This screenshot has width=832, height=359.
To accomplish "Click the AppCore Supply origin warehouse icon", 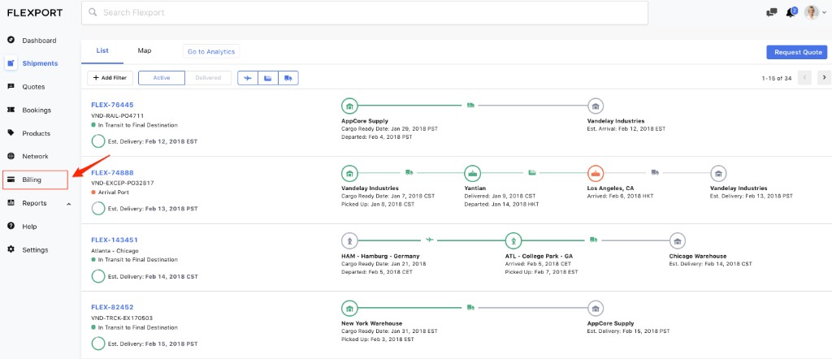I will pyautogui.click(x=349, y=106).
